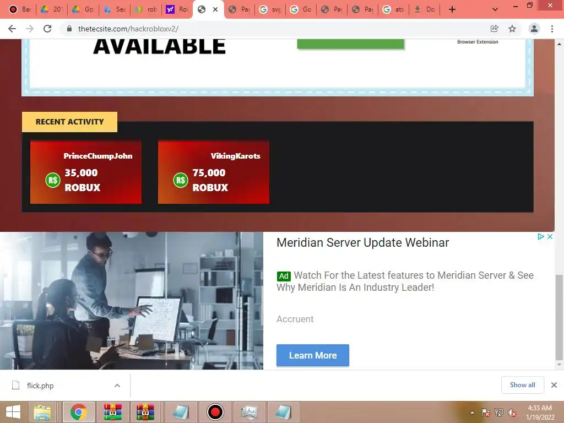This screenshot has height=423, width=564.
Task: Click the ad office photo
Action: click(x=132, y=301)
